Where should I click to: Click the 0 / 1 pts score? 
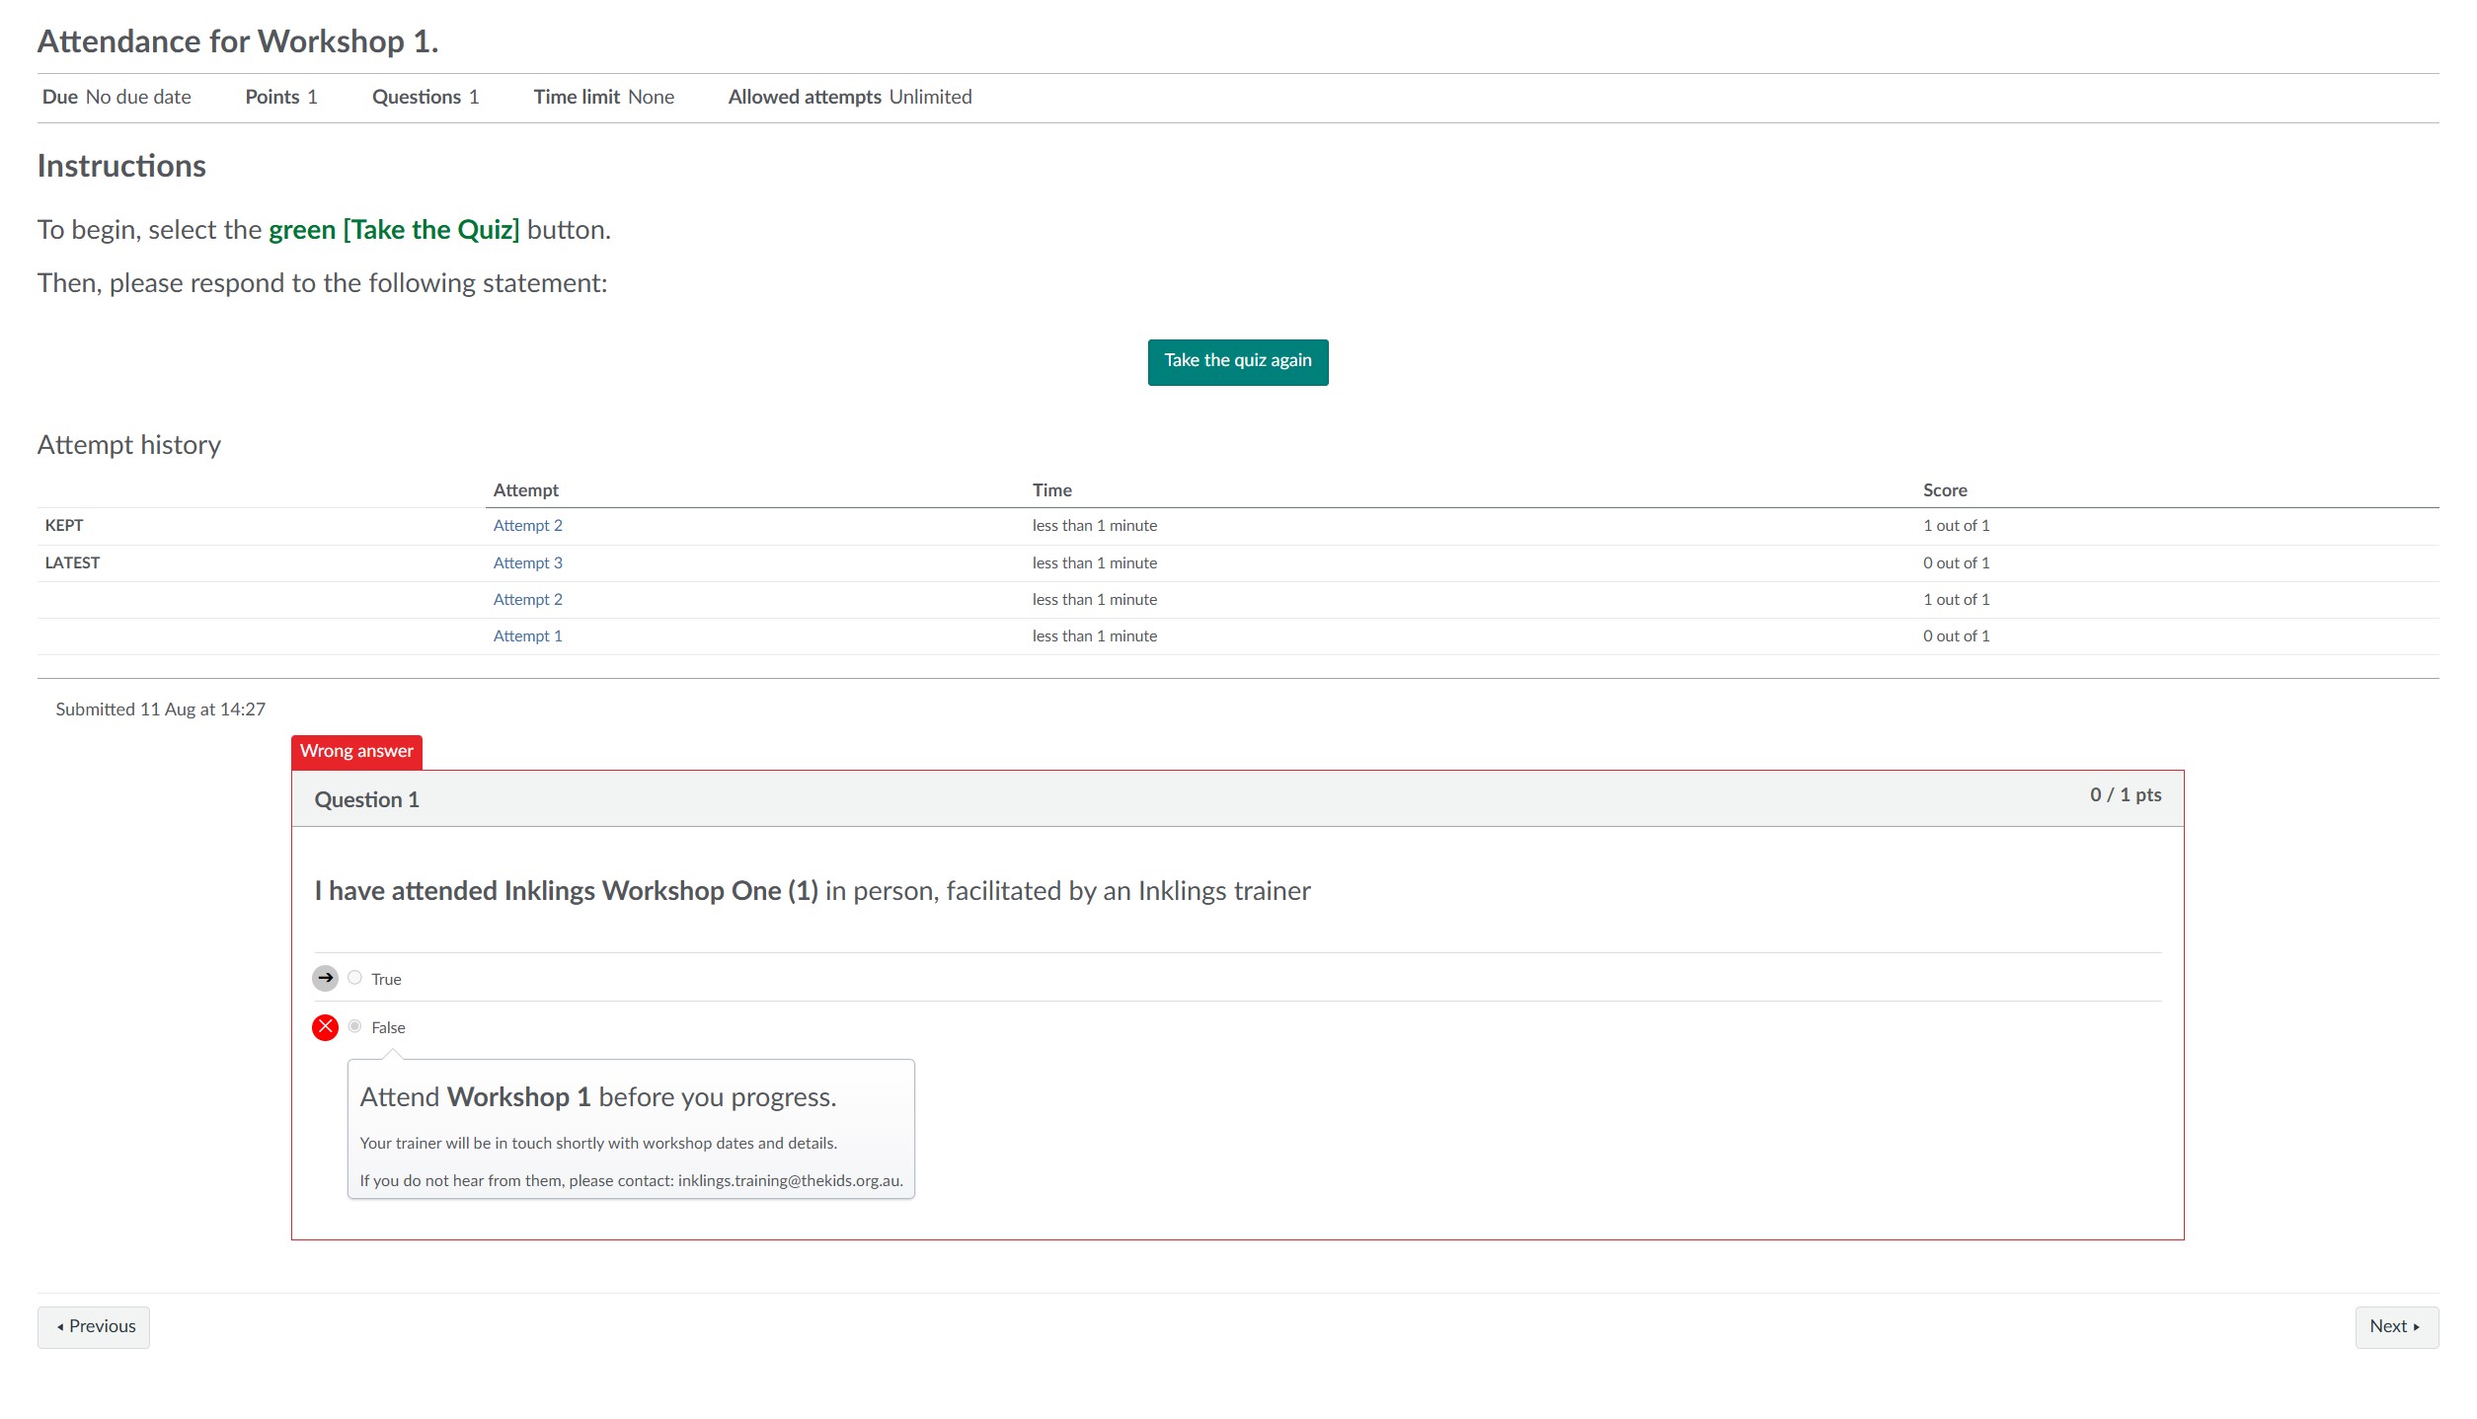tap(2125, 795)
